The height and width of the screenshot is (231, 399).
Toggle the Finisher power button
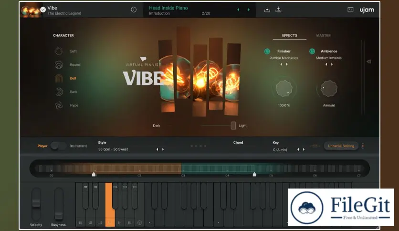tap(267, 51)
